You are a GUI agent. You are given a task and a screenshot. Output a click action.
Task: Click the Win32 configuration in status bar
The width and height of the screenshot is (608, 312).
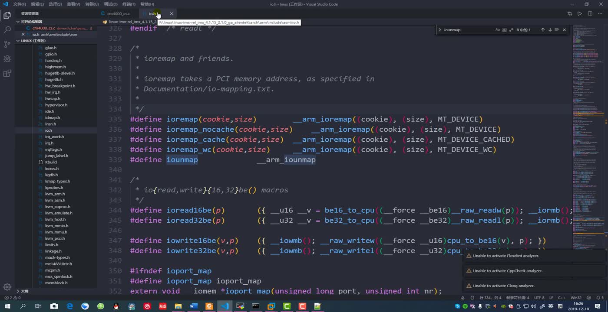576,298
